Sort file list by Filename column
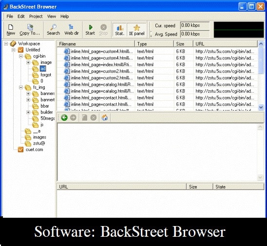267x246 pixels. [x=96, y=44]
